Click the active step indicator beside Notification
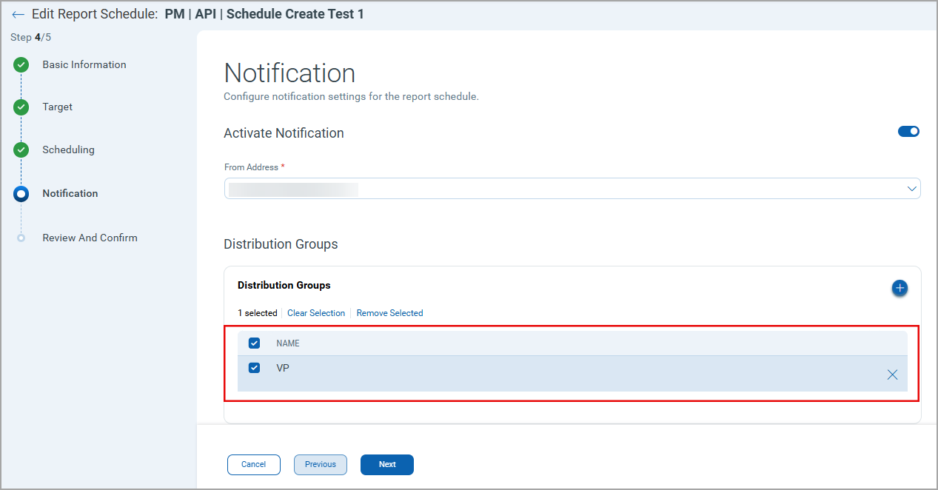The height and width of the screenshot is (490, 938). tap(20, 193)
